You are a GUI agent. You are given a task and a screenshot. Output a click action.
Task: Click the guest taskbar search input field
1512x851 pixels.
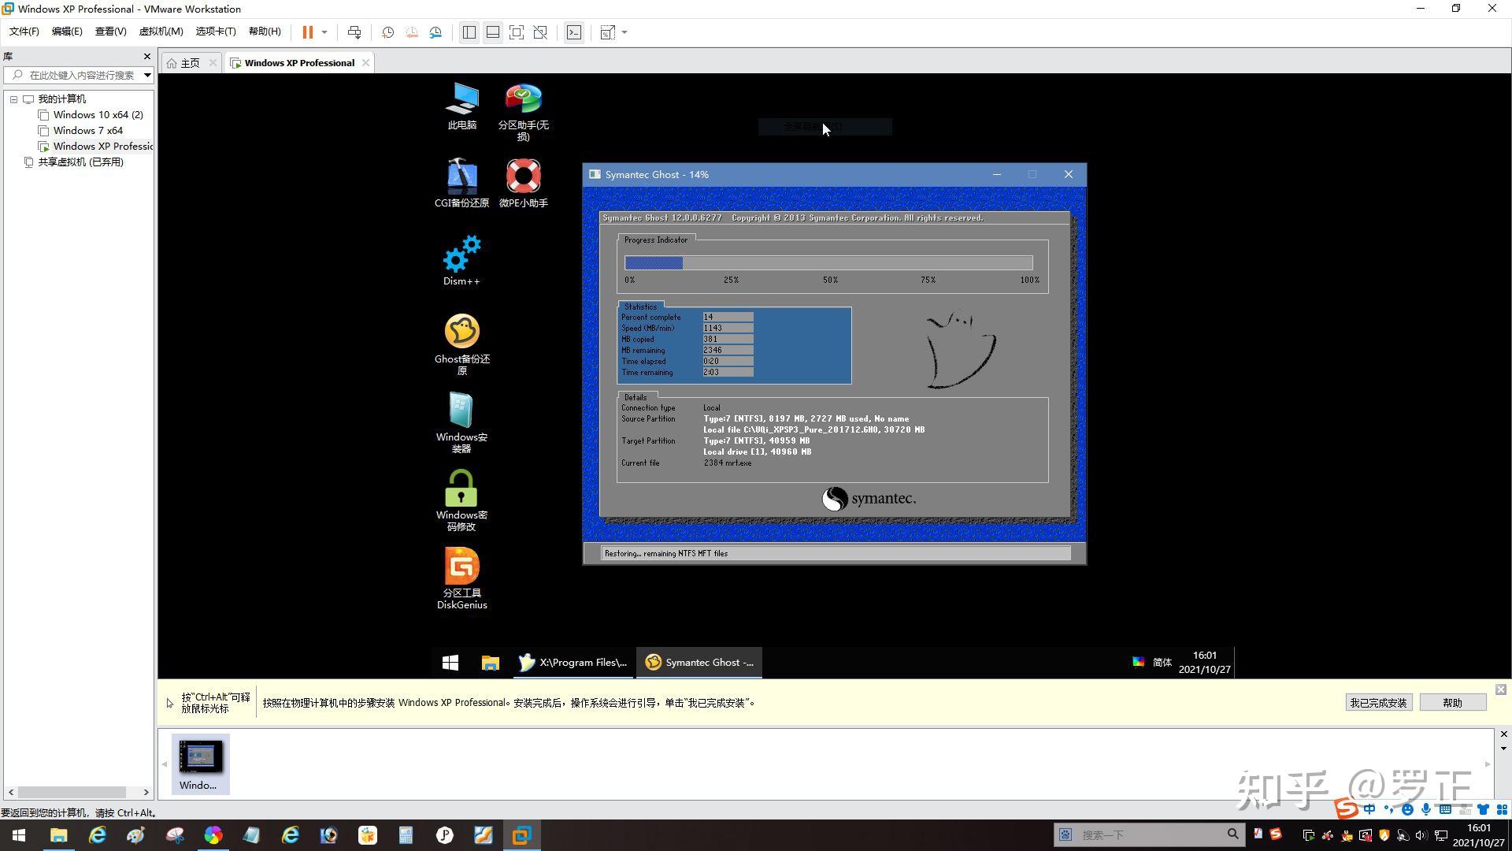[x=1150, y=834]
